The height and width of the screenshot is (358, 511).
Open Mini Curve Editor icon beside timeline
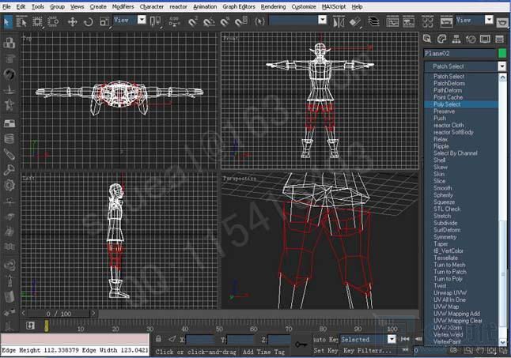(x=30, y=326)
